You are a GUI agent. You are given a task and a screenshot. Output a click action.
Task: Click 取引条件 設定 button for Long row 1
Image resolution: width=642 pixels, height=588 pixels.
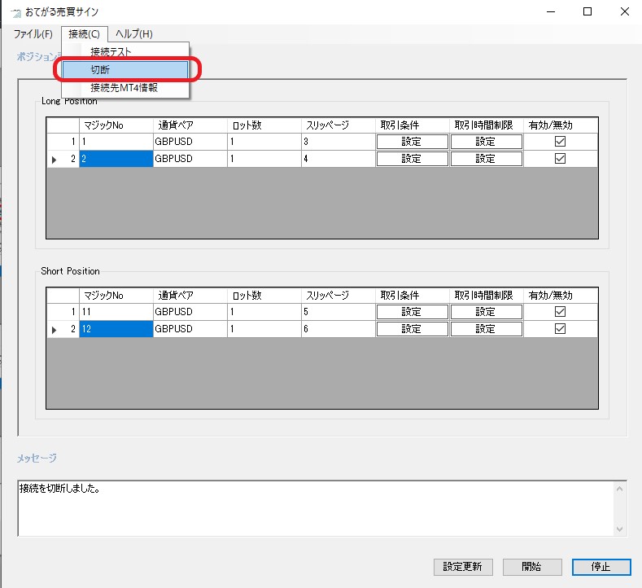[x=412, y=142]
